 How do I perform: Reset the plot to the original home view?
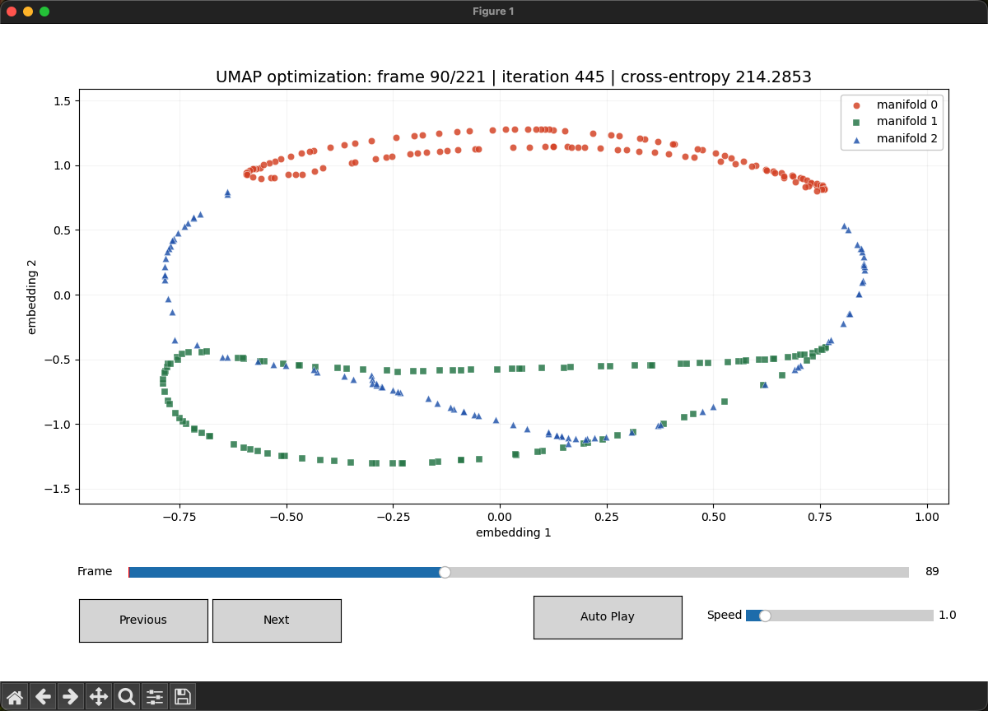(x=15, y=696)
